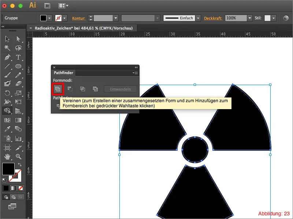Click the Vereinen (Unite) shape mode
Image resolution: width=293 pixels, height=219 pixels.
[x=58, y=89]
